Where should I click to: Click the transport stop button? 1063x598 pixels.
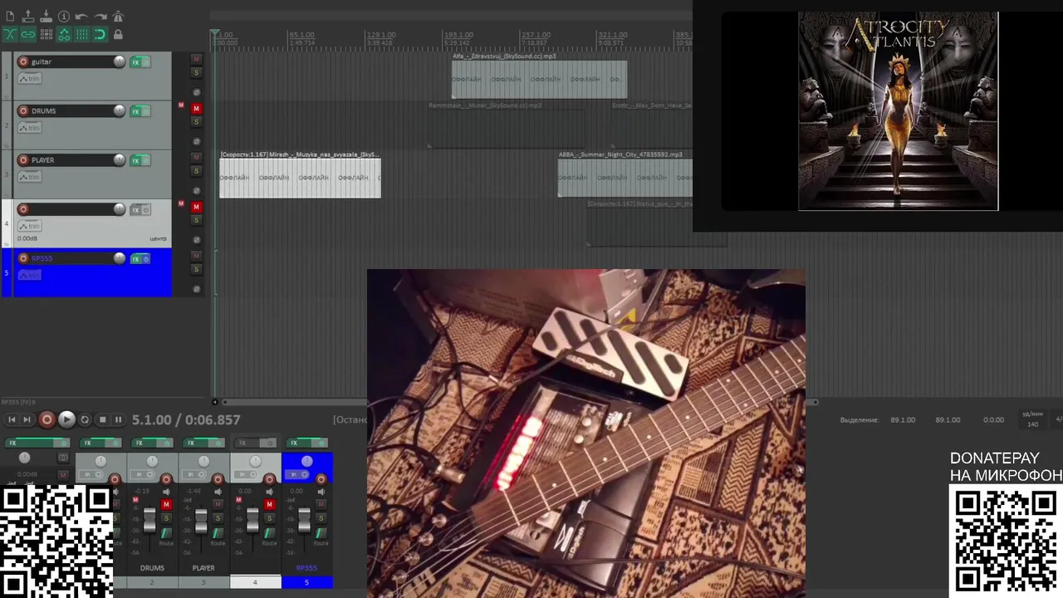click(102, 420)
